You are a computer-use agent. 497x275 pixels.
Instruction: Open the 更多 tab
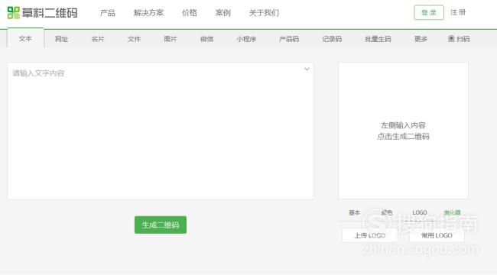pyautogui.click(x=421, y=39)
